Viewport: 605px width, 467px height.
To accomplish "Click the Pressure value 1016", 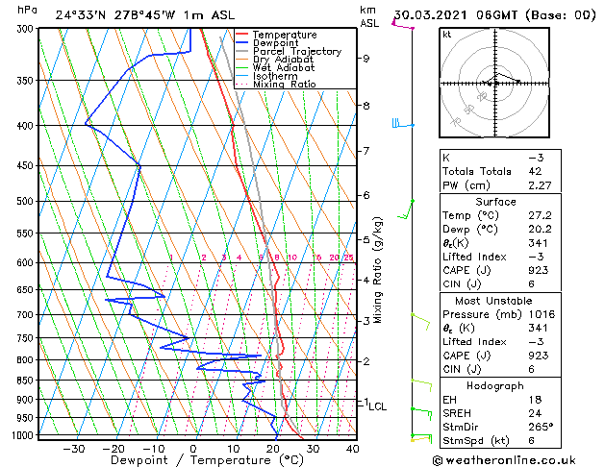I will point(542,314).
